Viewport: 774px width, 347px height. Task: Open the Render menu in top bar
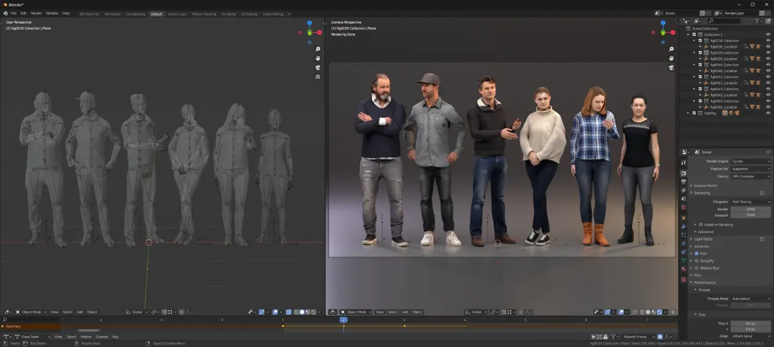point(36,13)
